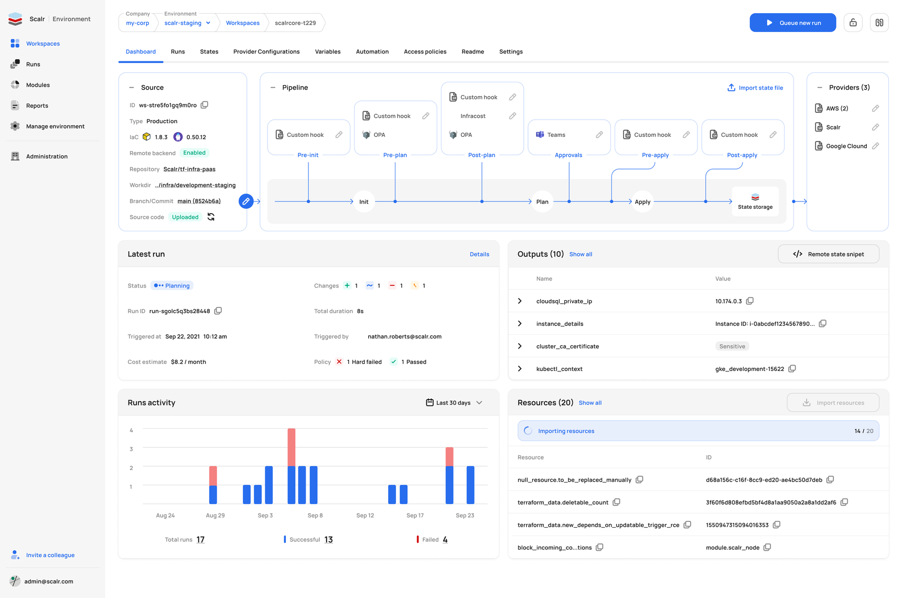Image resolution: width=902 pixels, height=598 pixels.
Task: Edit the Pre-init Custom hook
Action: [339, 135]
